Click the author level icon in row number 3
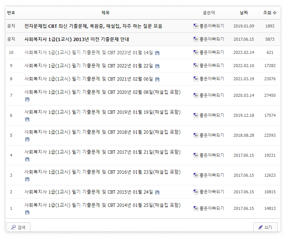 (196, 175)
